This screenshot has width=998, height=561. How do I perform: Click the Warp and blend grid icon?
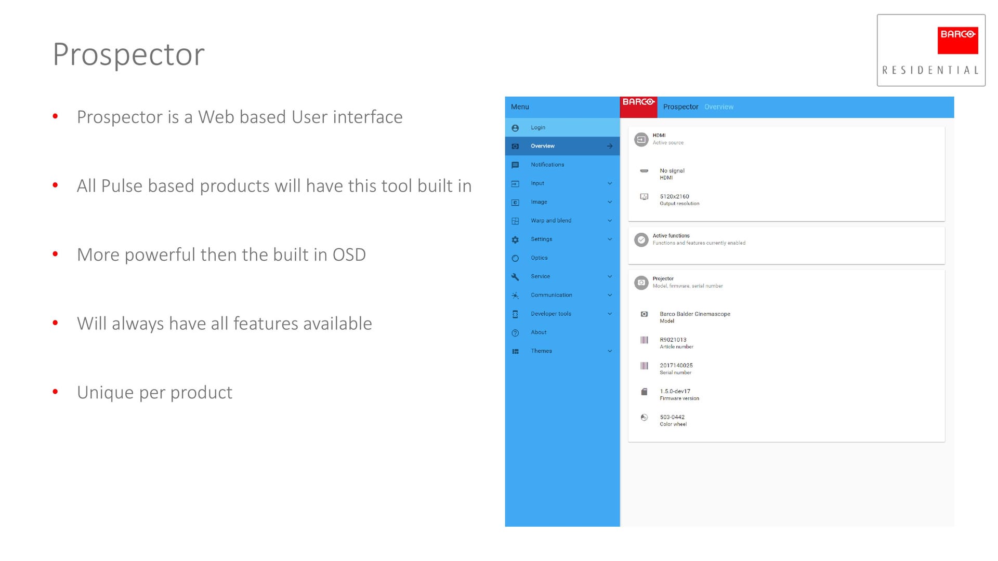tap(515, 221)
